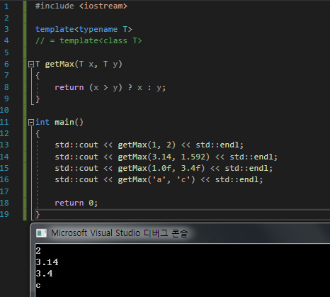
Task: Click line number 1 in gutter
Action: coord(6,6)
